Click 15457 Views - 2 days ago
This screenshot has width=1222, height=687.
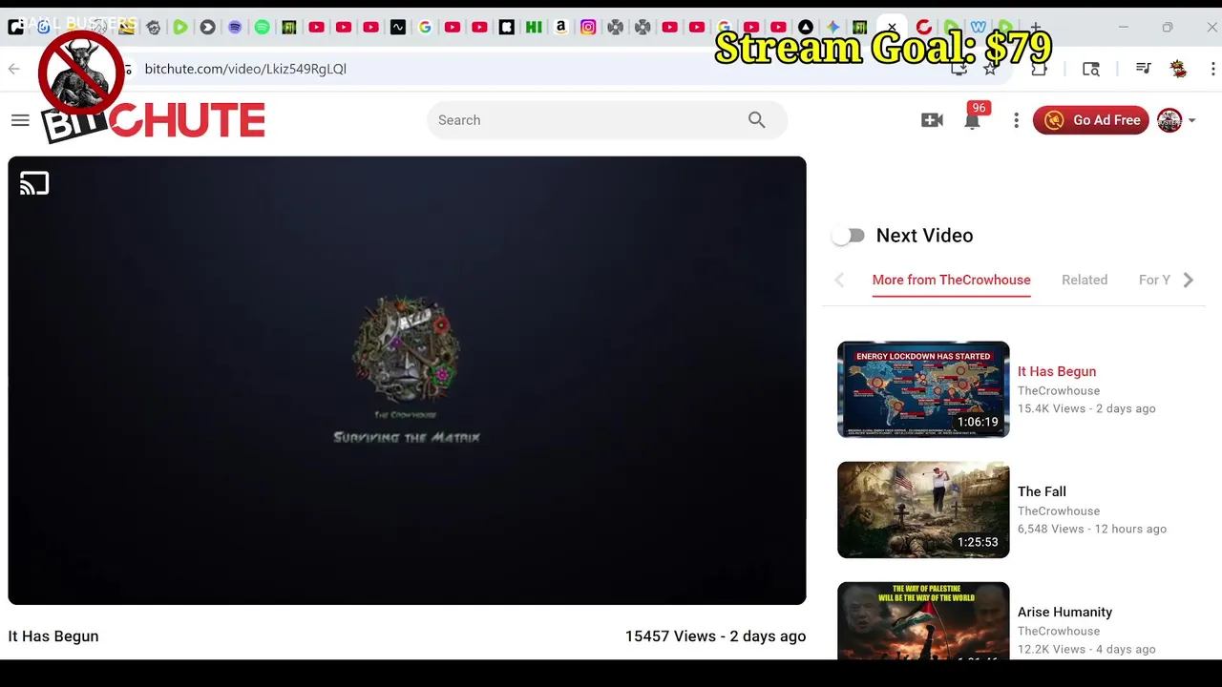click(x=715, y=636)
